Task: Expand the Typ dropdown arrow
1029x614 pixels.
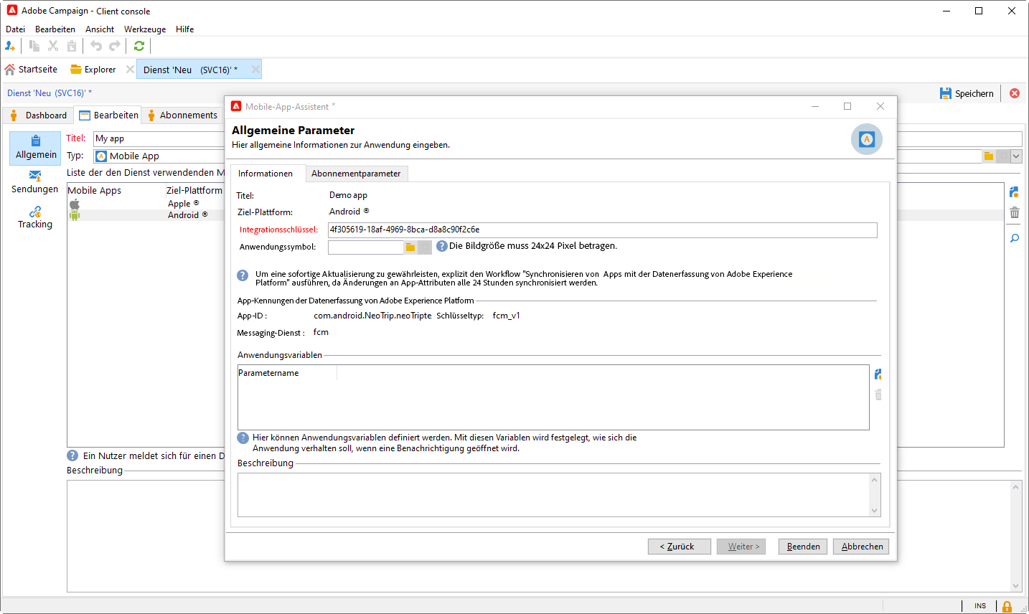Action: point(1016,156)
